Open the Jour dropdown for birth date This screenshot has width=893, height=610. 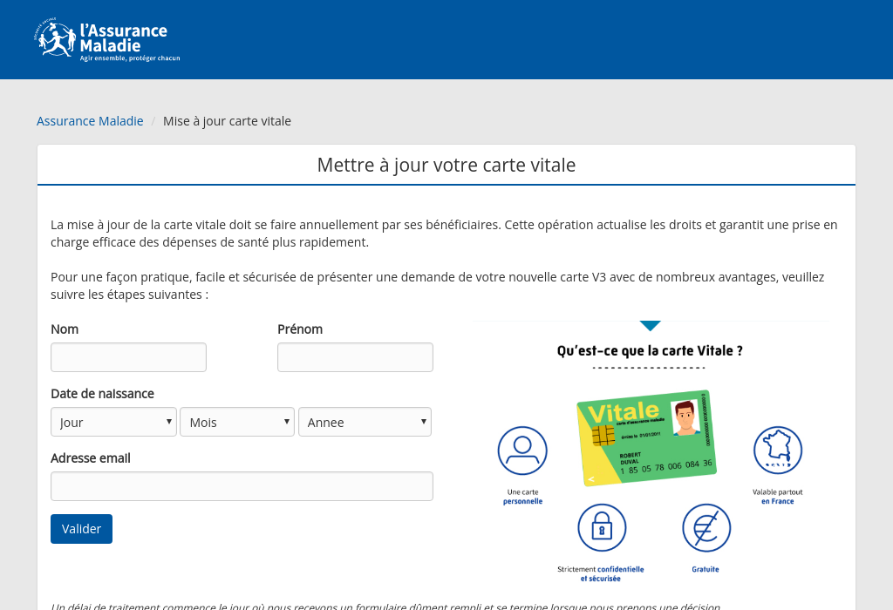pos(113,422)
